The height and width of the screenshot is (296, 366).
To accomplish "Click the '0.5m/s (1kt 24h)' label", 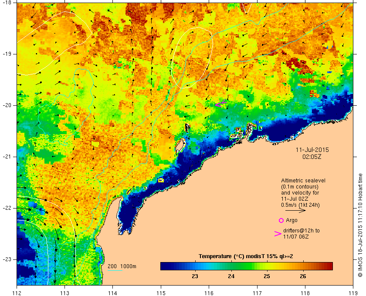I will 300,205.
